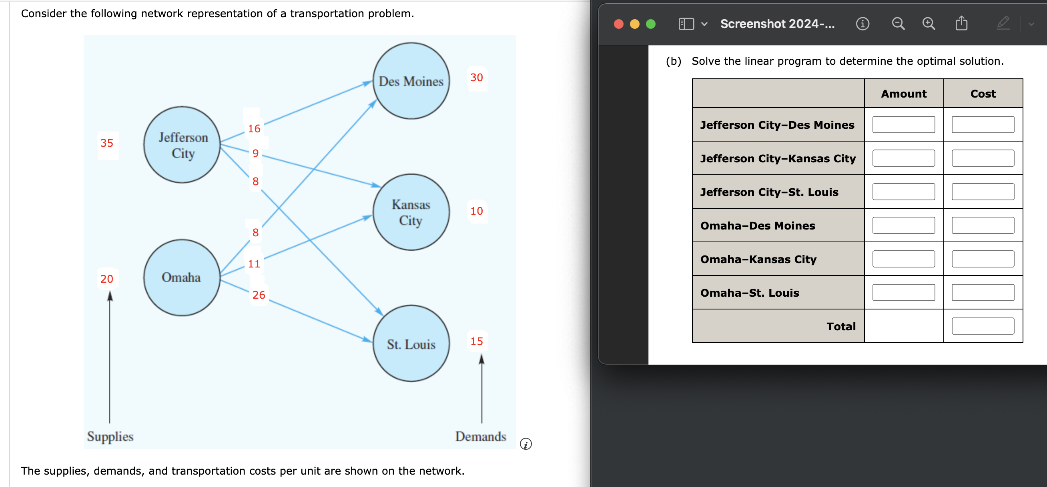Open the Share sheet in Preview

click(x=961, y=24)
